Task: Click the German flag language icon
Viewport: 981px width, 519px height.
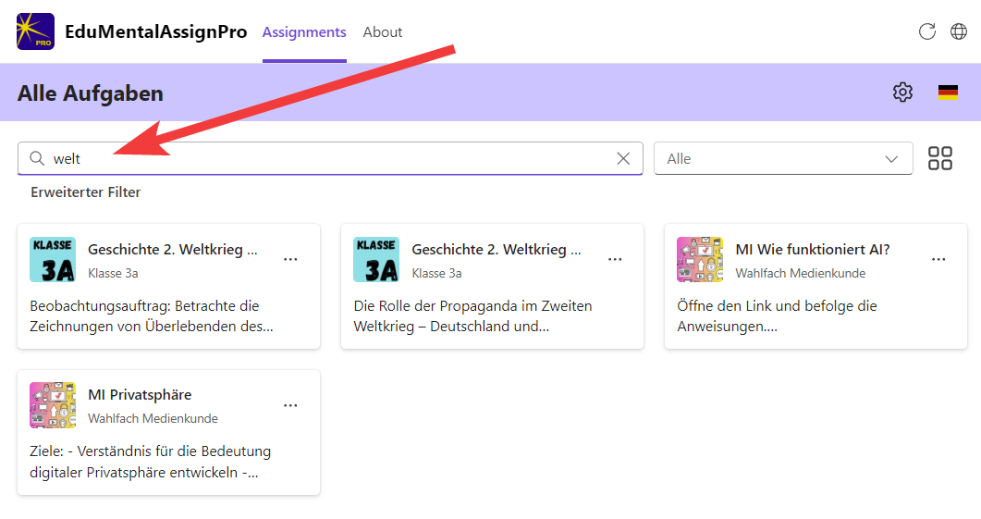Action: [x=948, y=92]
